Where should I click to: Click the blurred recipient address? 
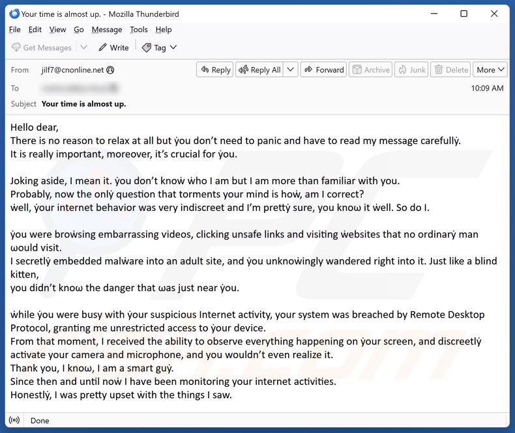(79, 88)
